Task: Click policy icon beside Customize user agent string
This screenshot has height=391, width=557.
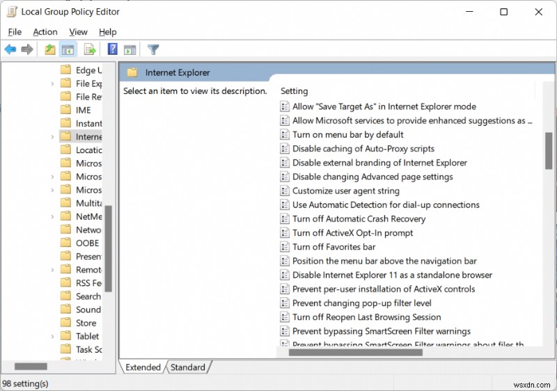Action: (x=285, y=191)
